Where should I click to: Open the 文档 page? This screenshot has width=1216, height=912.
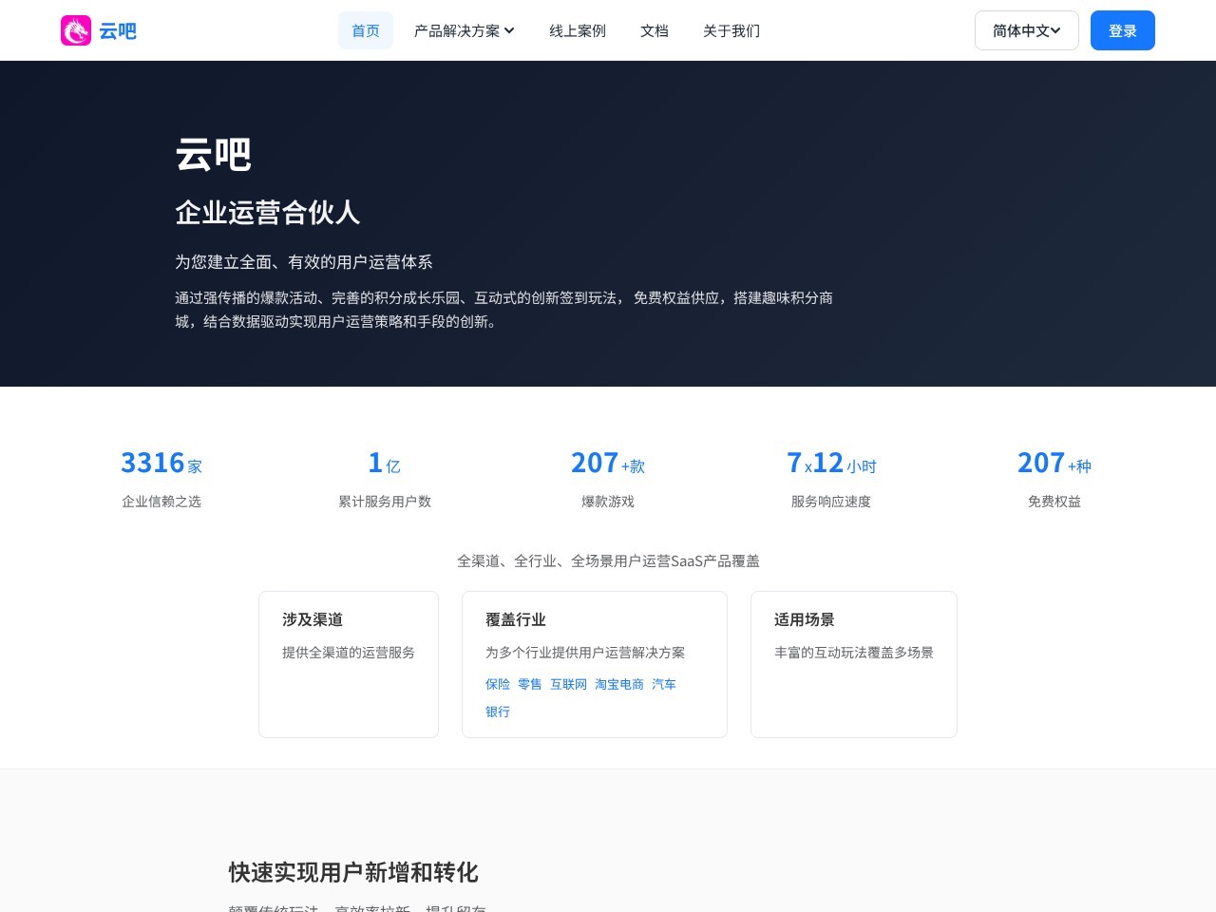pos(654,30)
